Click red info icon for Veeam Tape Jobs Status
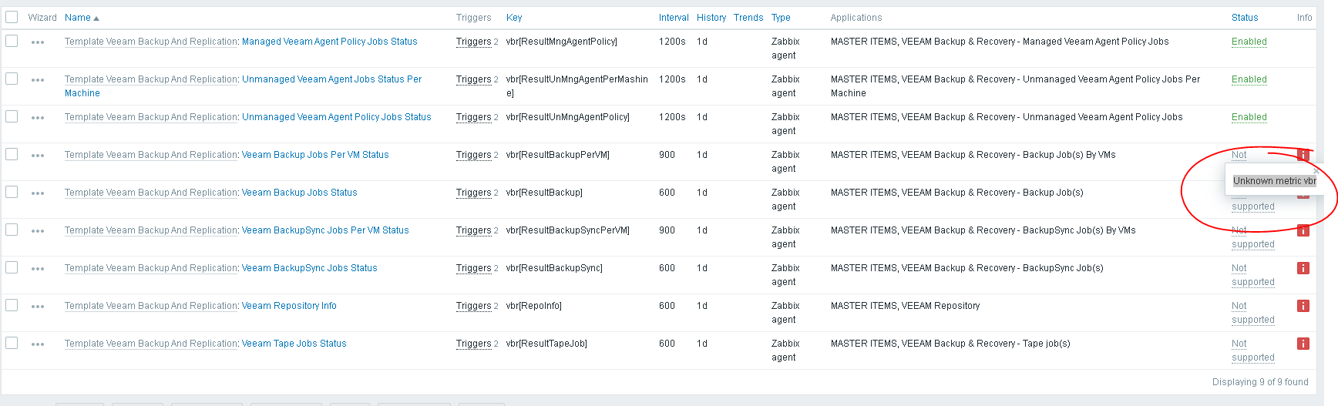Image resolution: width=1338 pixels, height=406 pixels. pyautogui.click(x=1303, y=344)
